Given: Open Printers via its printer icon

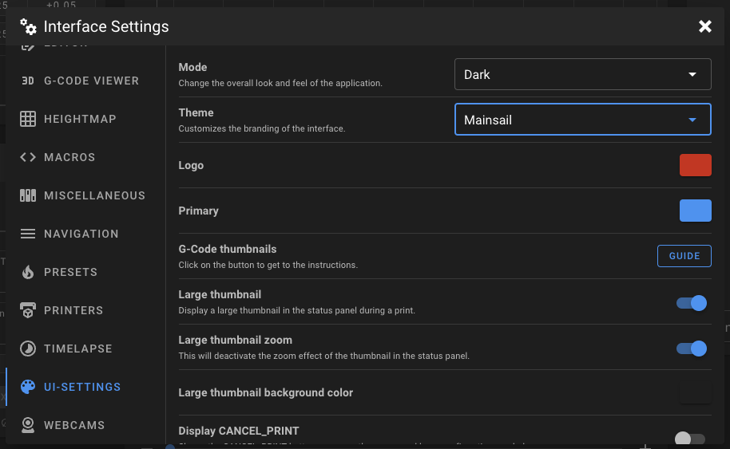Looking at the screenshot, I should (28, 310).
